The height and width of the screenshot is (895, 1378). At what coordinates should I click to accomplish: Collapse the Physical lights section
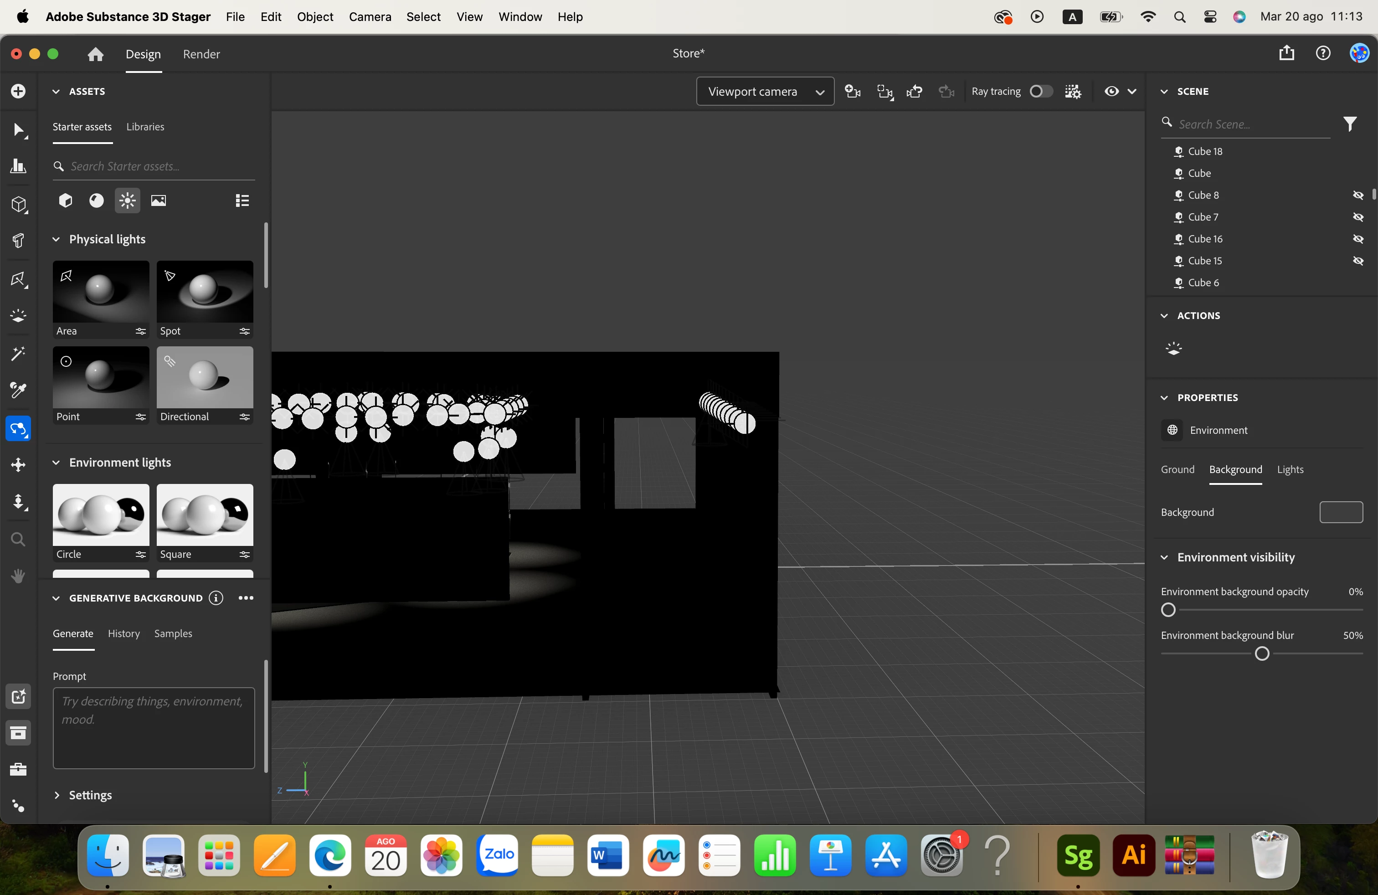(x=56, y=239)
